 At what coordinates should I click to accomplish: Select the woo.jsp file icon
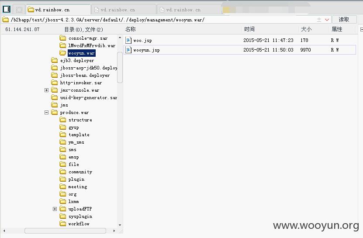pos(128,40)
